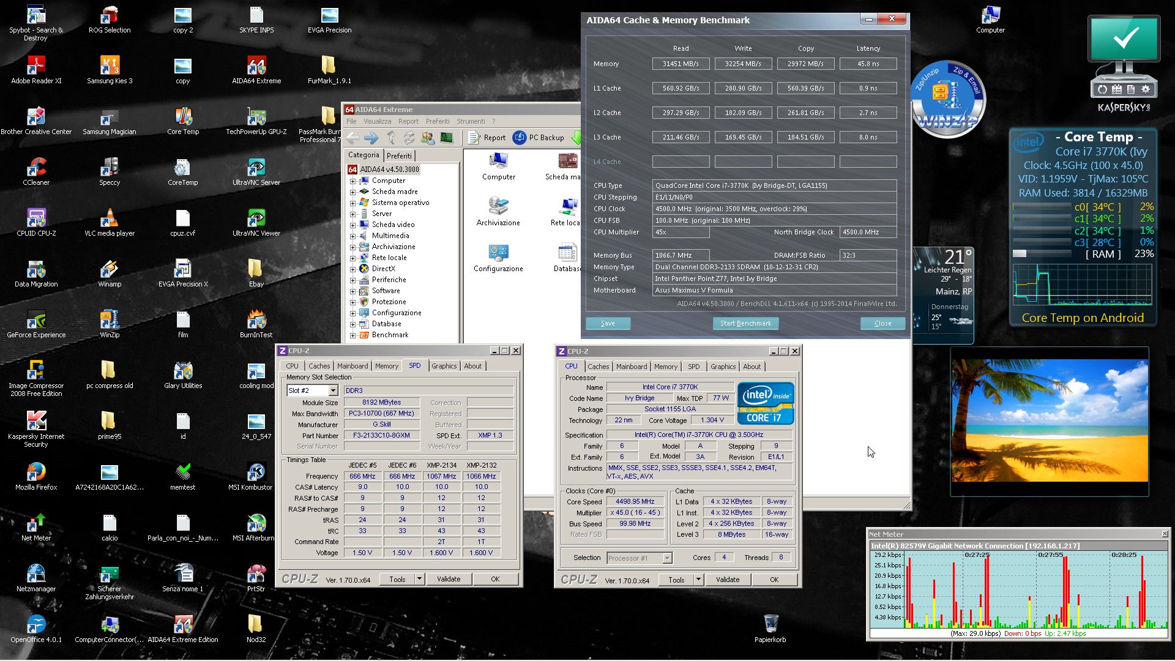Screen dimensions: 1175x661
Task: Click the Start Benchmark button
Action: click(x=745, y=323)
